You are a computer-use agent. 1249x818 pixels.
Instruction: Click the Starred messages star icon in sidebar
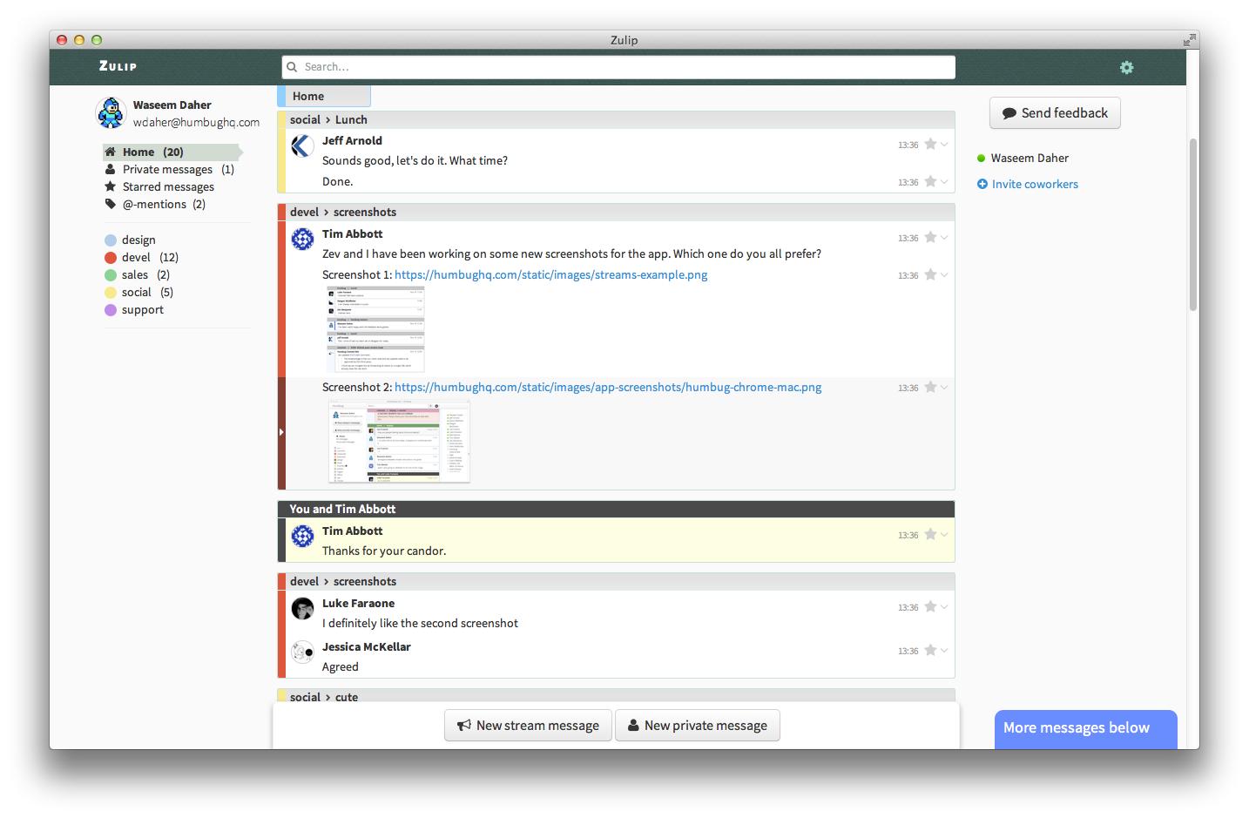tap(111, 186)
